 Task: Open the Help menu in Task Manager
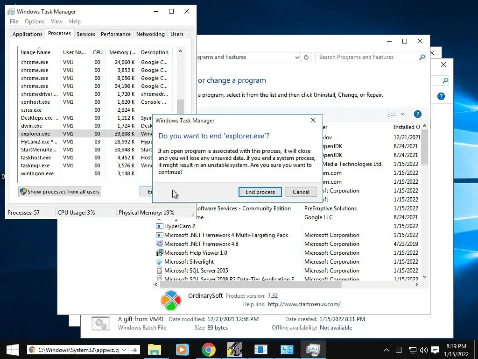[75, 22]
